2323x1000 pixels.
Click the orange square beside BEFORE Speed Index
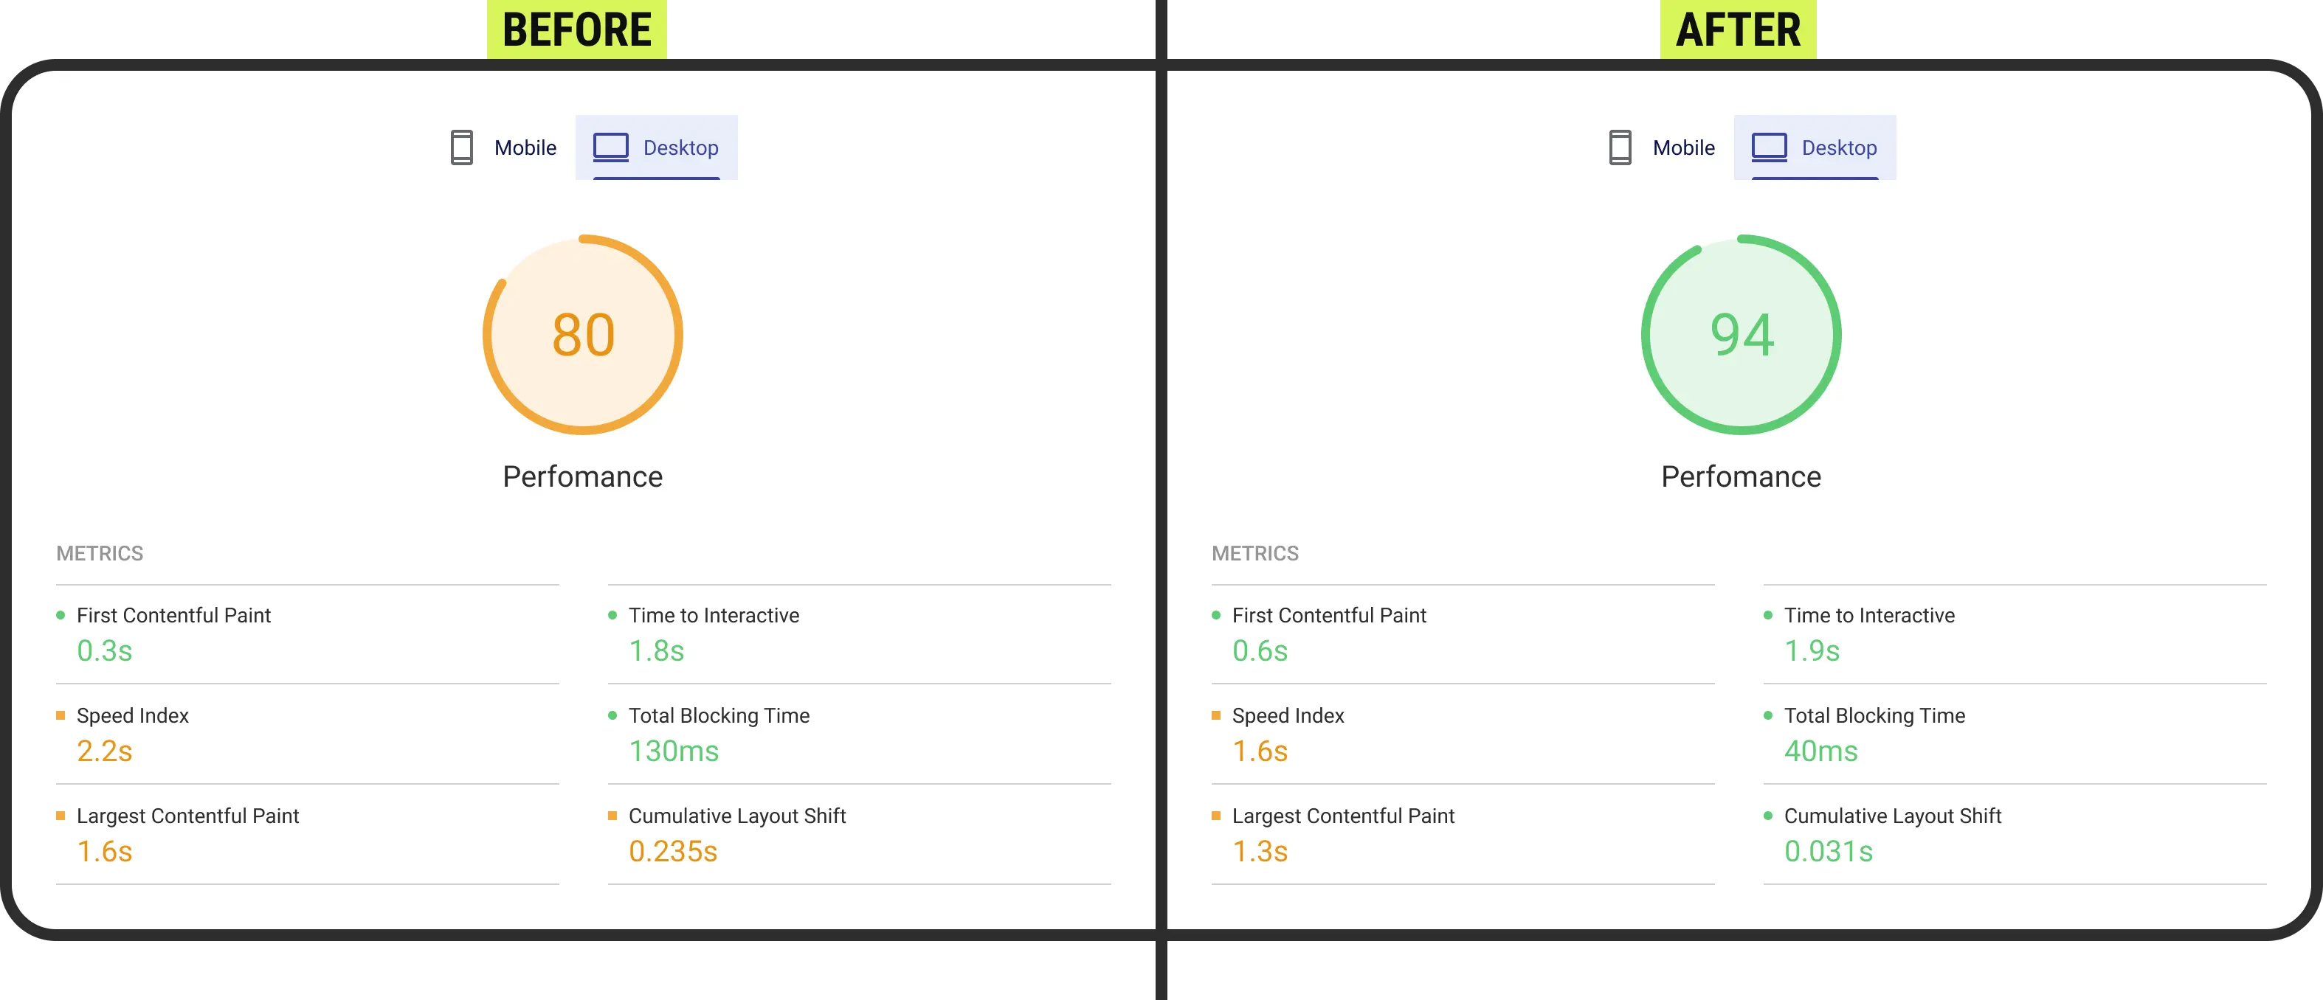61,715
